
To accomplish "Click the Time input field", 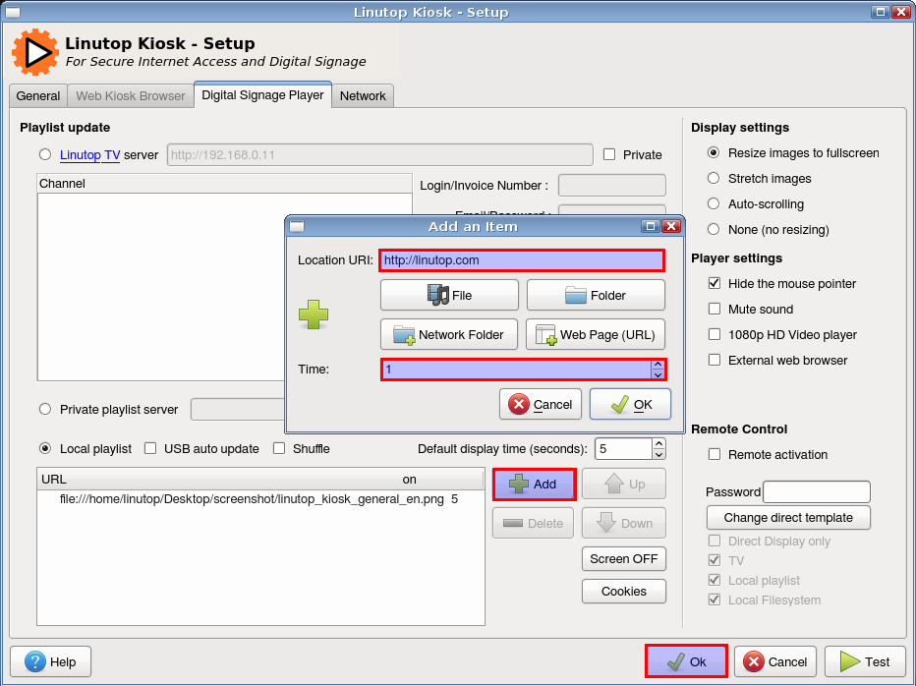I will point(516,370).
